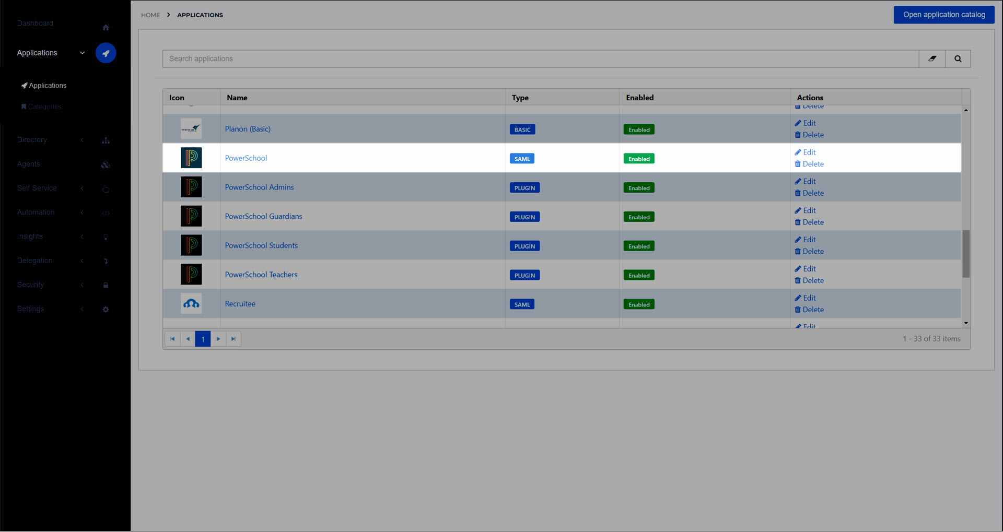
Task: Open the Applications submenu item
Action: (x=44, y=86)
